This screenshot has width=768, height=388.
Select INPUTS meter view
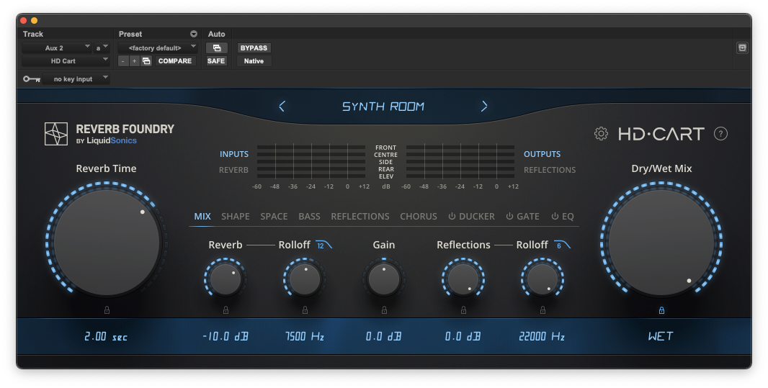(234, 154)
